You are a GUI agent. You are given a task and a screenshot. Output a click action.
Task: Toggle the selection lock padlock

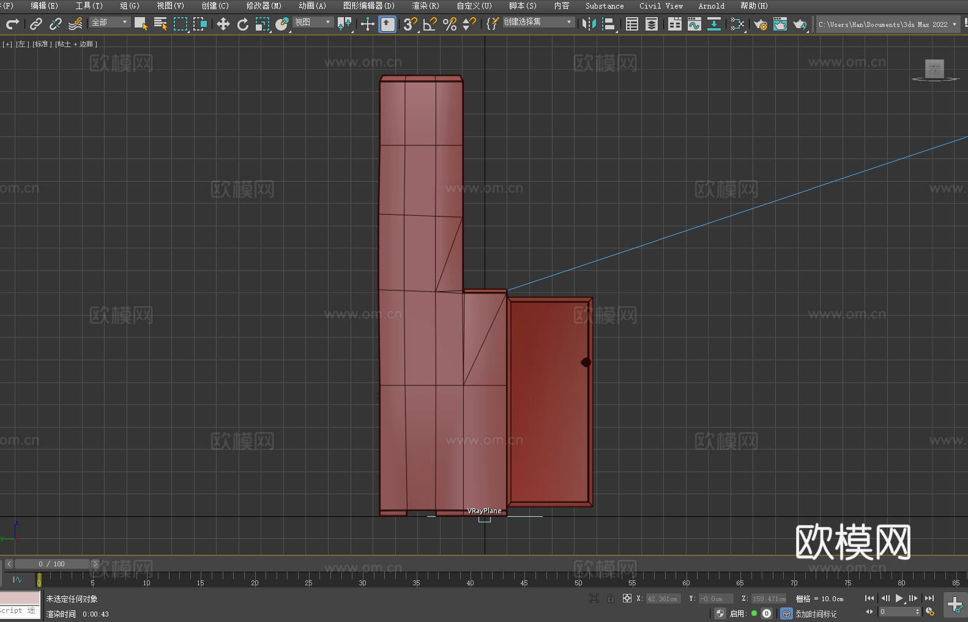[611, 598]
